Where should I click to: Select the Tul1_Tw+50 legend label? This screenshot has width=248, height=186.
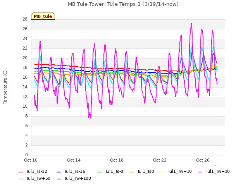coord(38,178)
